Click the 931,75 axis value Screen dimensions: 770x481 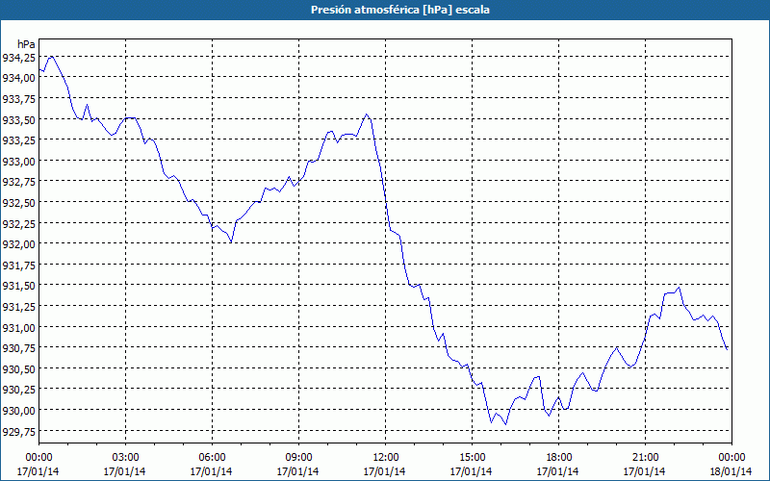[18, 266]
